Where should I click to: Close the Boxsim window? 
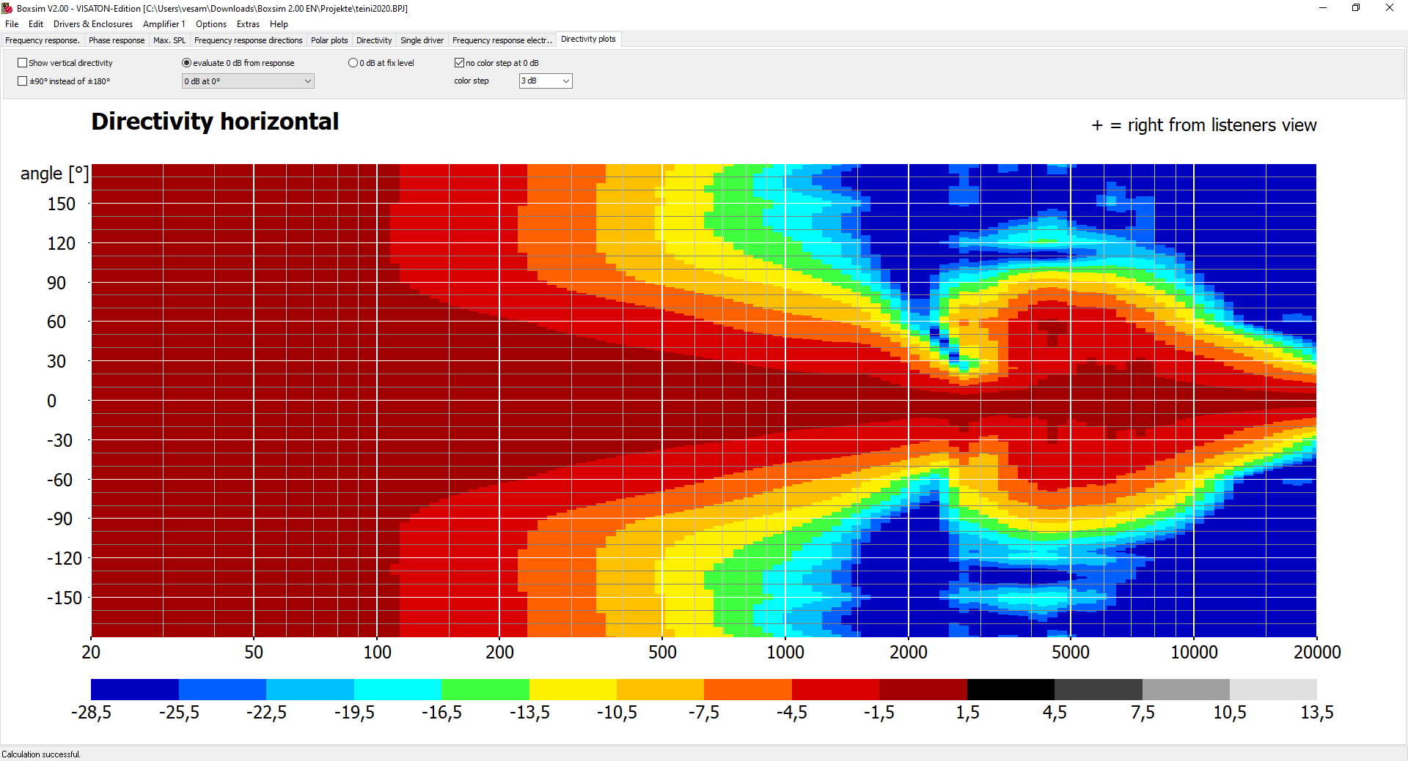(x=1390, y=8)
